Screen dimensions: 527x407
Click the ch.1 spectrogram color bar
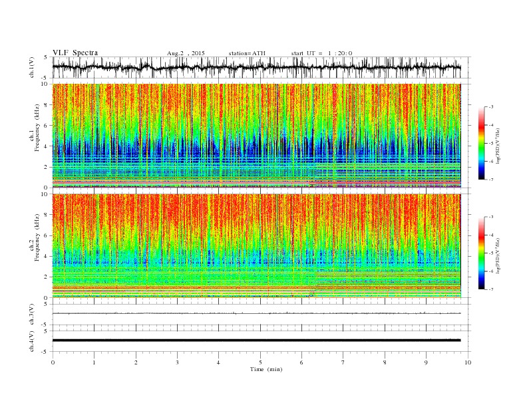click(481, 143)
